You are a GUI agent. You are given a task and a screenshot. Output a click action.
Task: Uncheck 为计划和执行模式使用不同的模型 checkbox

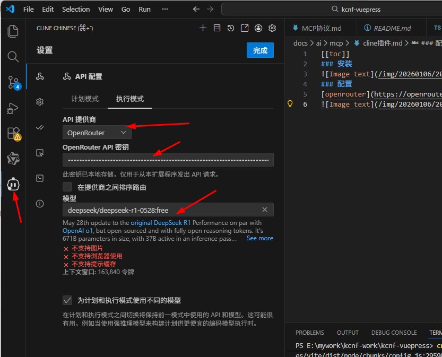pos(67,300)
